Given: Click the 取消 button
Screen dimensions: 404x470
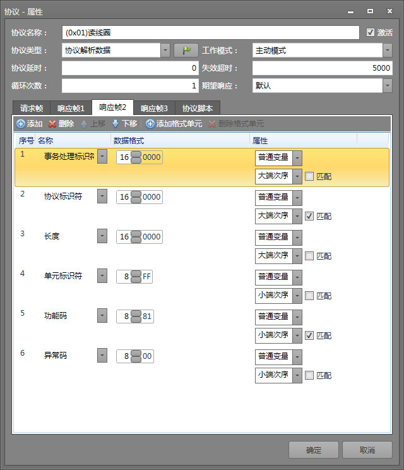Looking at the screenshot, I should pos(367,450).
